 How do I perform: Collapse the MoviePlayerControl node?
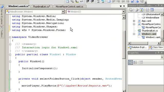134,24
